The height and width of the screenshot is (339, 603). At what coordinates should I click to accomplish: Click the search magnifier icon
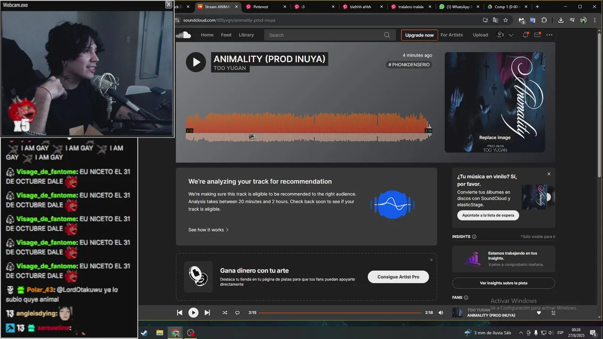(x=387, y=35)
